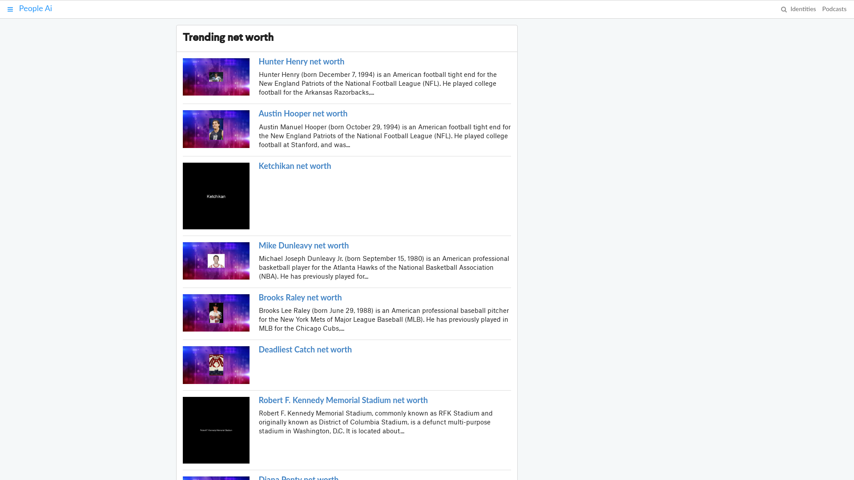
Task: Open Ketchikan net worth link
Action: 295,166
